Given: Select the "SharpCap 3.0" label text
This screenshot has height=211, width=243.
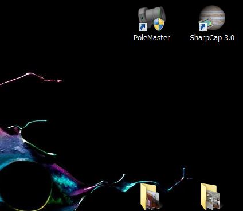Looking at the screenshot, I should (x=212, y=38).
